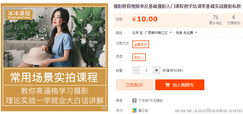Select the 校区一 type option
Screen dimensions: 243x114
click(x=139, y=57)
